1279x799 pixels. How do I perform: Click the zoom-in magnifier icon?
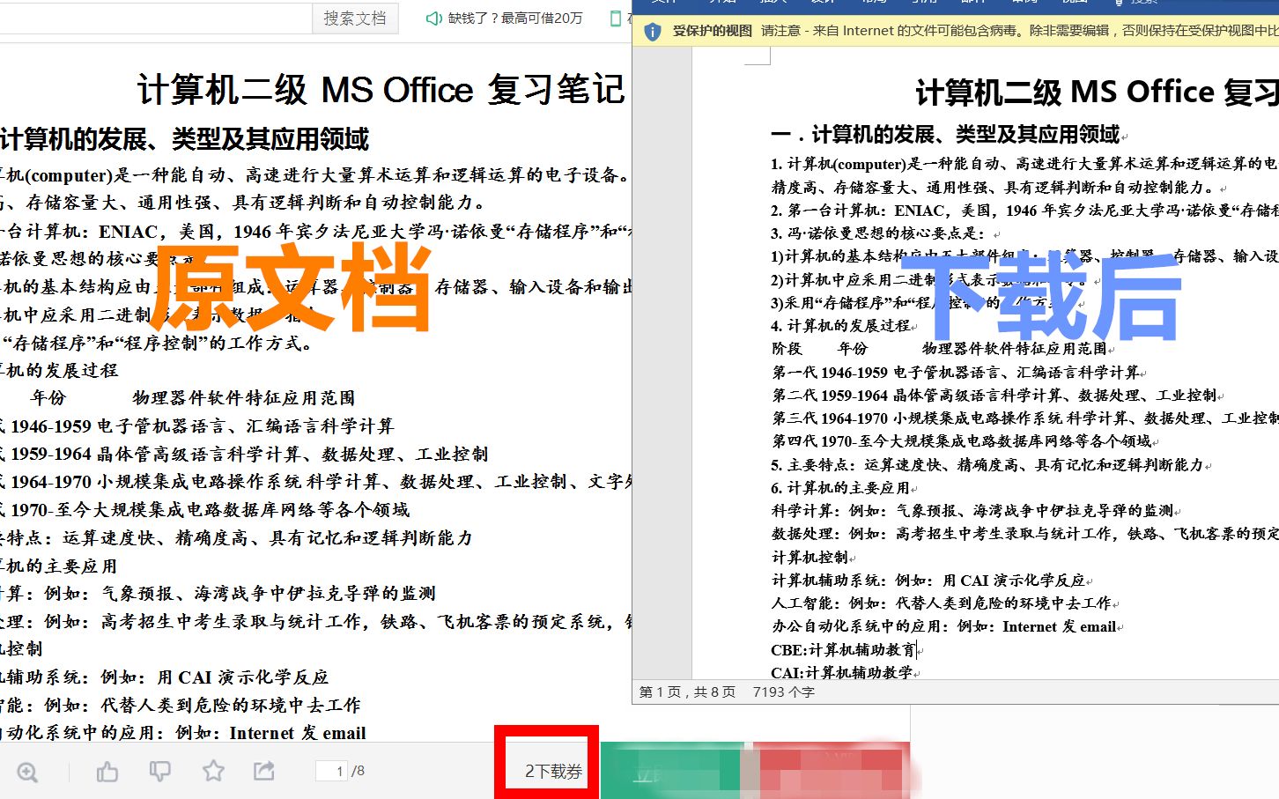tap(27, 772)
